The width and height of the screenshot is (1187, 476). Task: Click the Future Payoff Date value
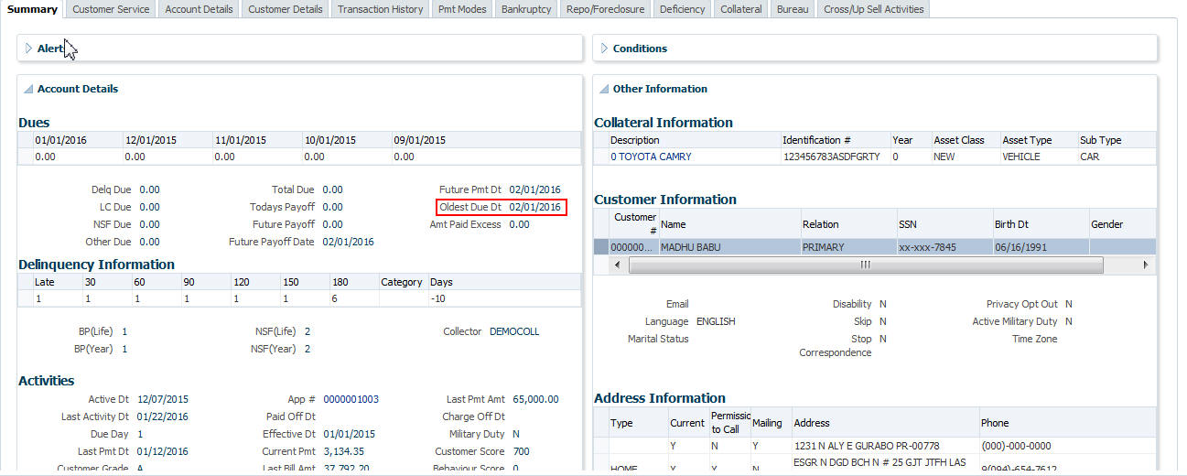349,242
